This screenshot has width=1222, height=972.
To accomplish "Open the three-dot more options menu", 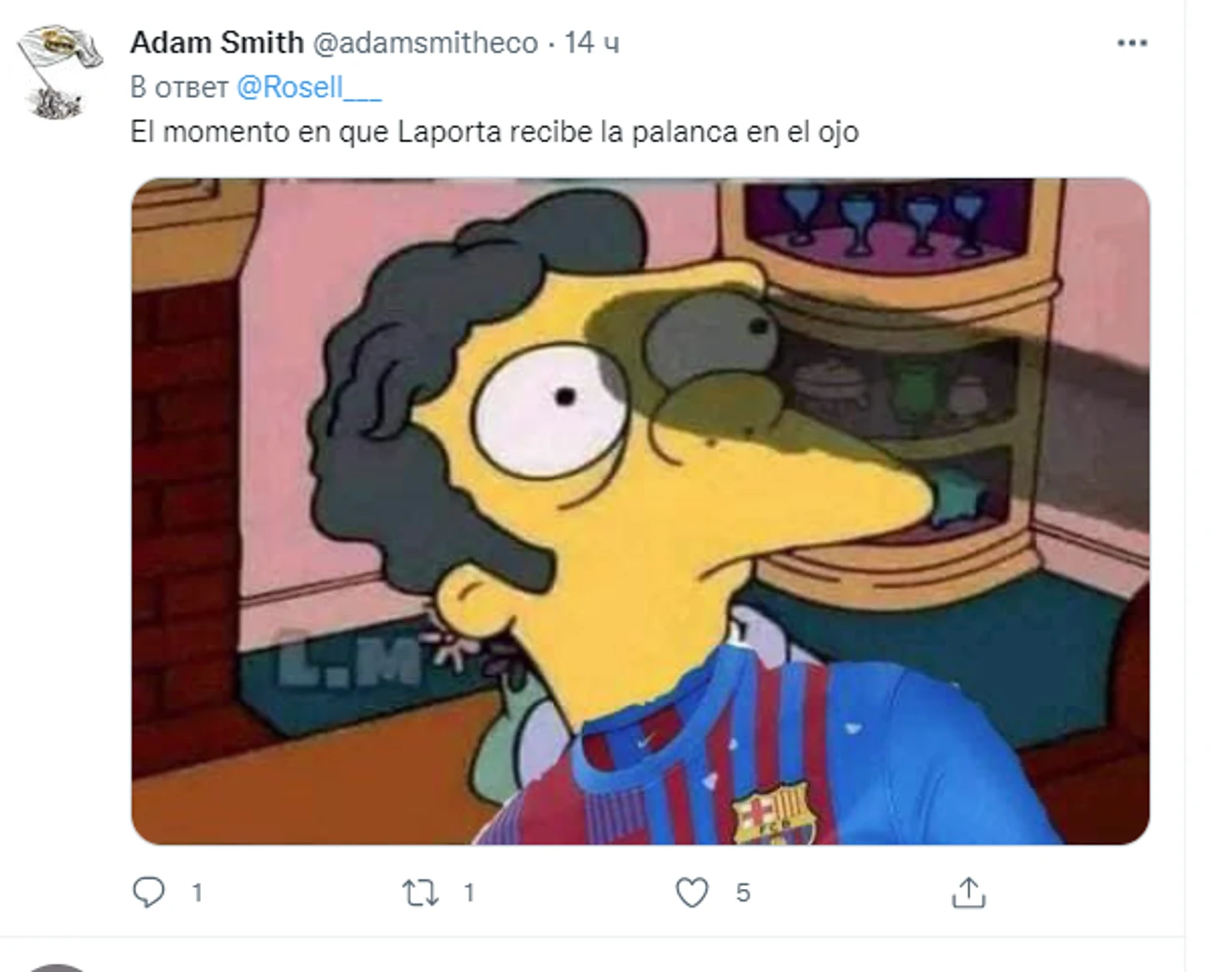I will [x=1132, y=43].
